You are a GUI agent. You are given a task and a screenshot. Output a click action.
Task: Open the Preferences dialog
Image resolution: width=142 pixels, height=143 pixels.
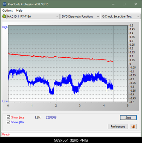[x=118, y=127]
